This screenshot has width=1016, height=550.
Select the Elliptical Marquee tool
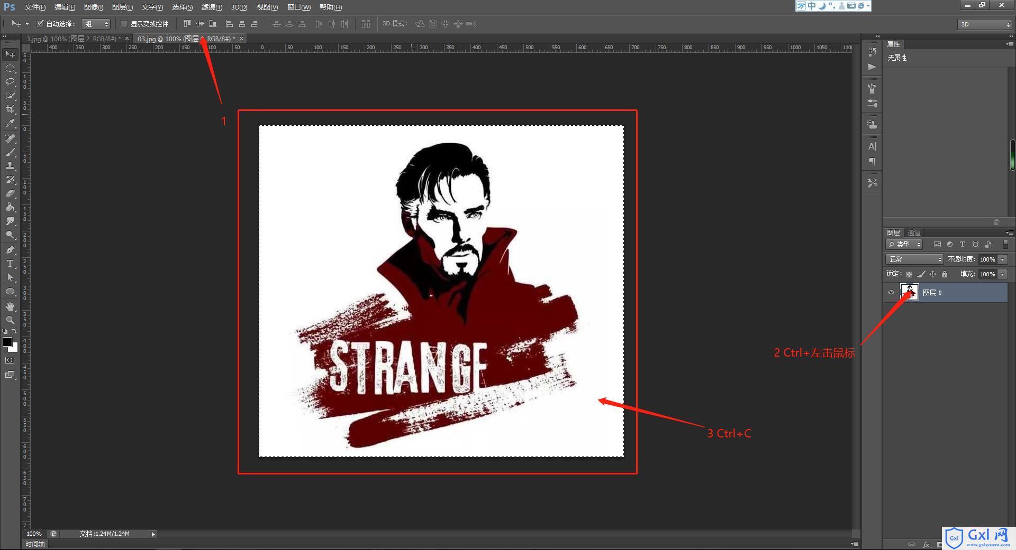(x=10, y=68)
